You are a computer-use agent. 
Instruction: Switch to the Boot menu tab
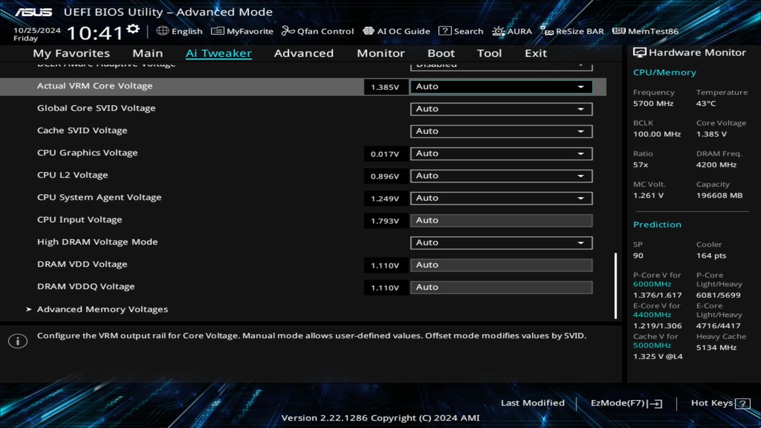[x=441, y=53]
